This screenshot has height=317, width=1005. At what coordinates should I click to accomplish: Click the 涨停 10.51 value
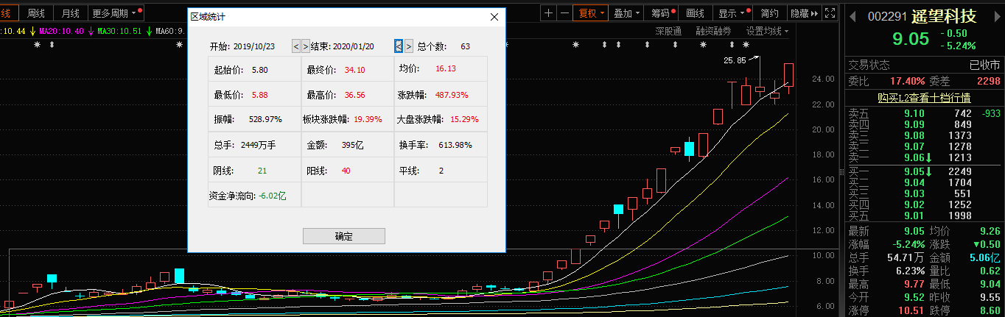click(x=912, y=311)
